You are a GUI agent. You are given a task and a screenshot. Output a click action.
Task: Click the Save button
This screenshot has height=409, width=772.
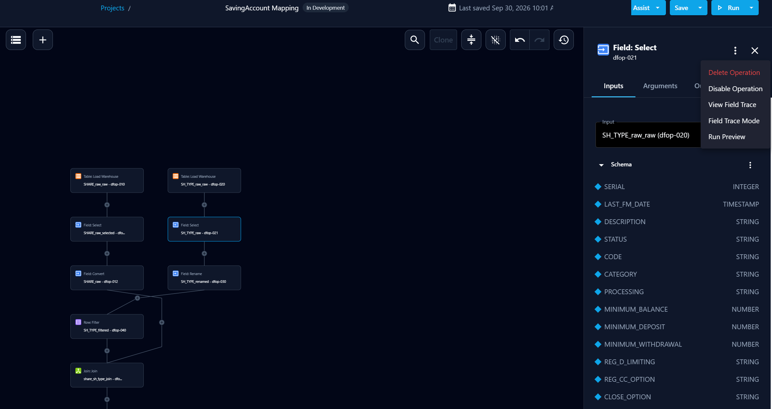(682, 8)
